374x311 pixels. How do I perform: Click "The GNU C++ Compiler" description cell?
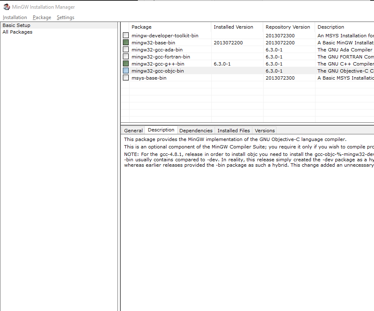345,64
